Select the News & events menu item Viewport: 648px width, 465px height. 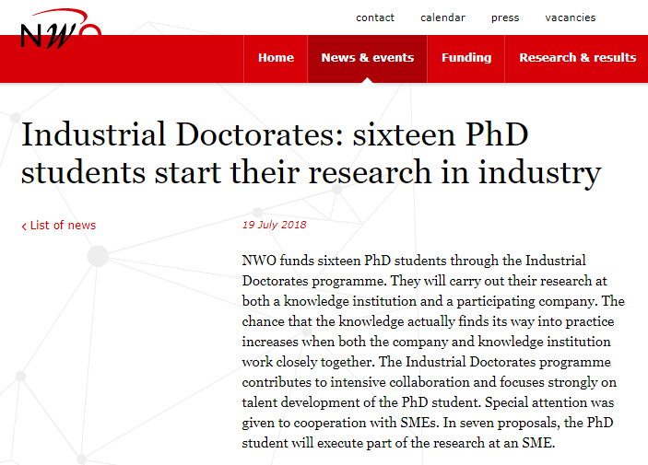pyautogui.click(x=368, y=58)
